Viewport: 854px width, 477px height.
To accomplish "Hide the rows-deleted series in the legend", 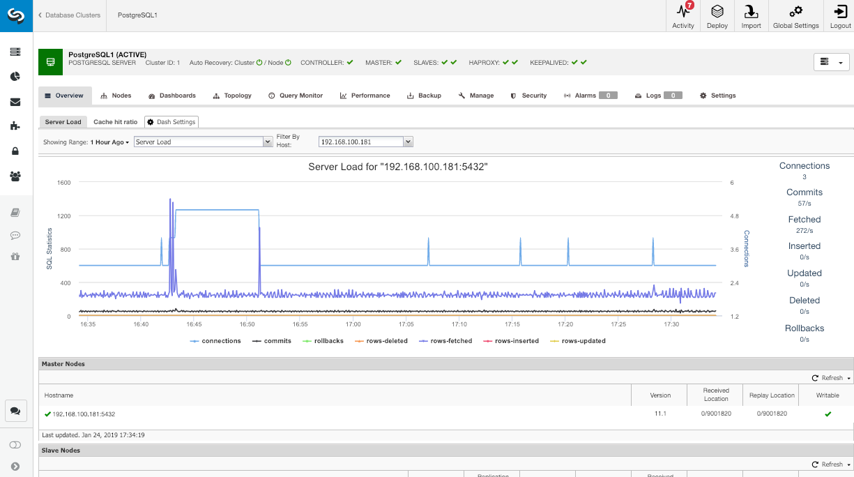I will 381,341.
